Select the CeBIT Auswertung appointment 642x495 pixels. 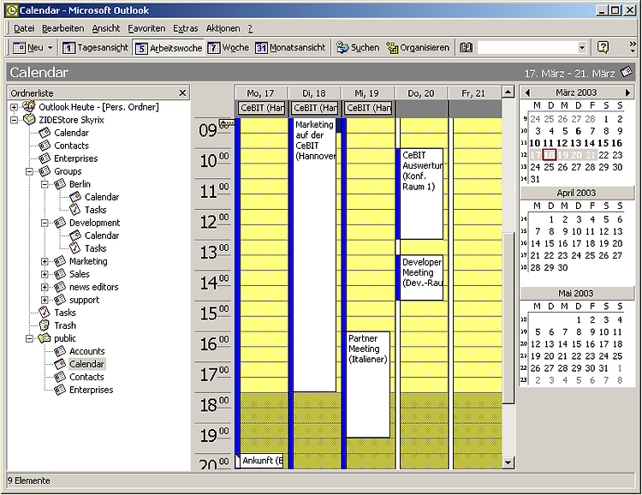point(421,194)
